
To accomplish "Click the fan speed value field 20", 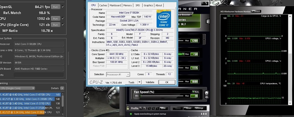I will point(194,96).
